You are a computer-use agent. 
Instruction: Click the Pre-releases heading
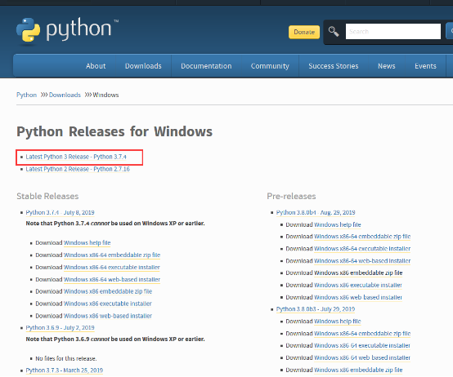pyautogui.click(x=291, y=197)
